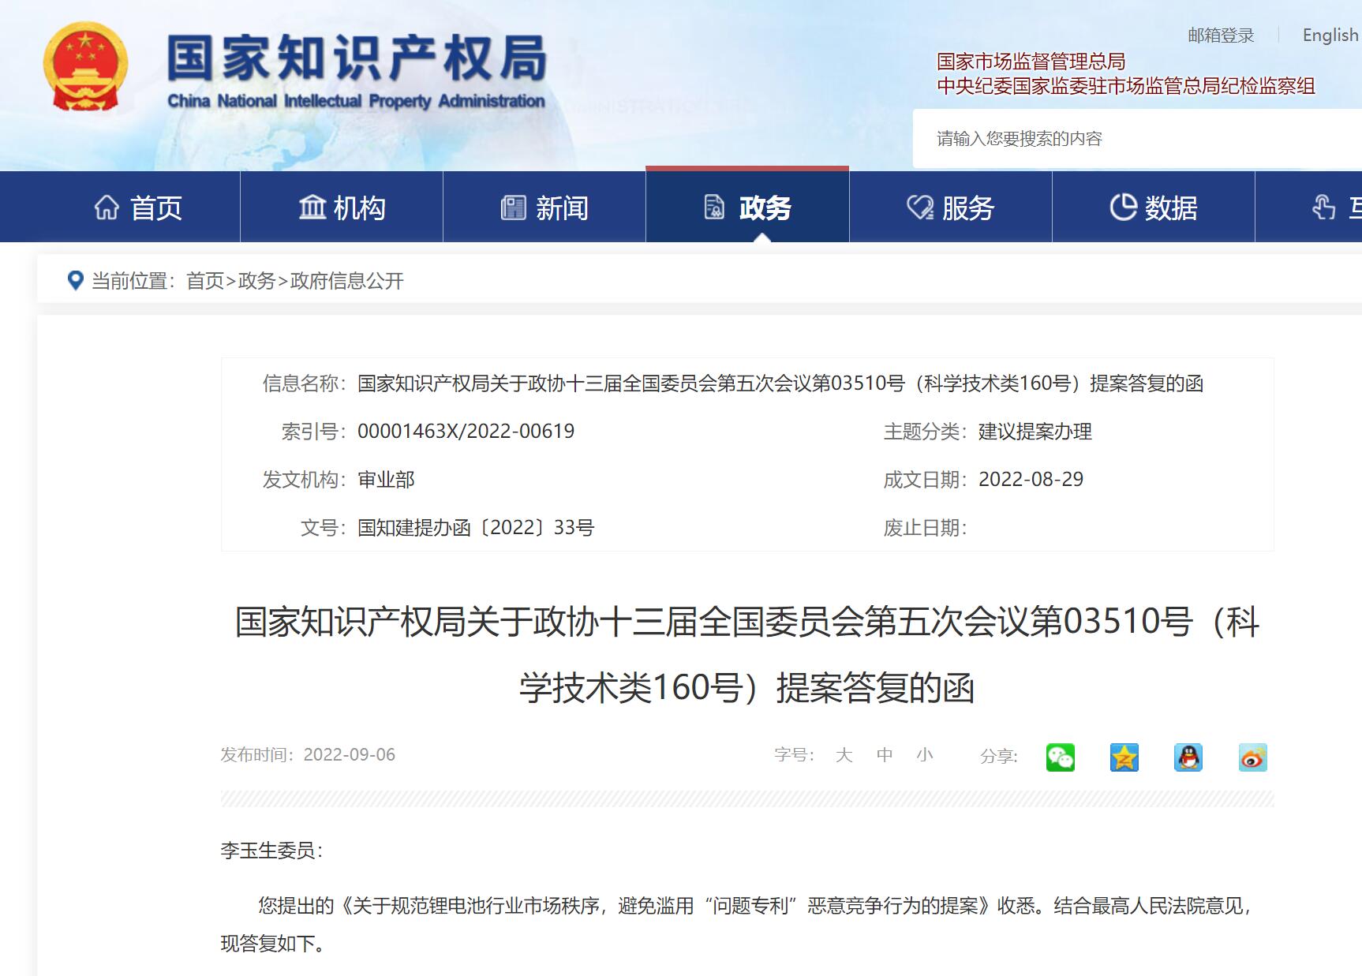This screenshot has height=976, width=1362.
Task: Set font size to 大
Action: (844, 755)
